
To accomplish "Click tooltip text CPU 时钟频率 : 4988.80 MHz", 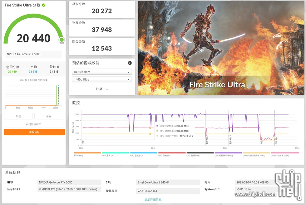I will click(174, 126).
